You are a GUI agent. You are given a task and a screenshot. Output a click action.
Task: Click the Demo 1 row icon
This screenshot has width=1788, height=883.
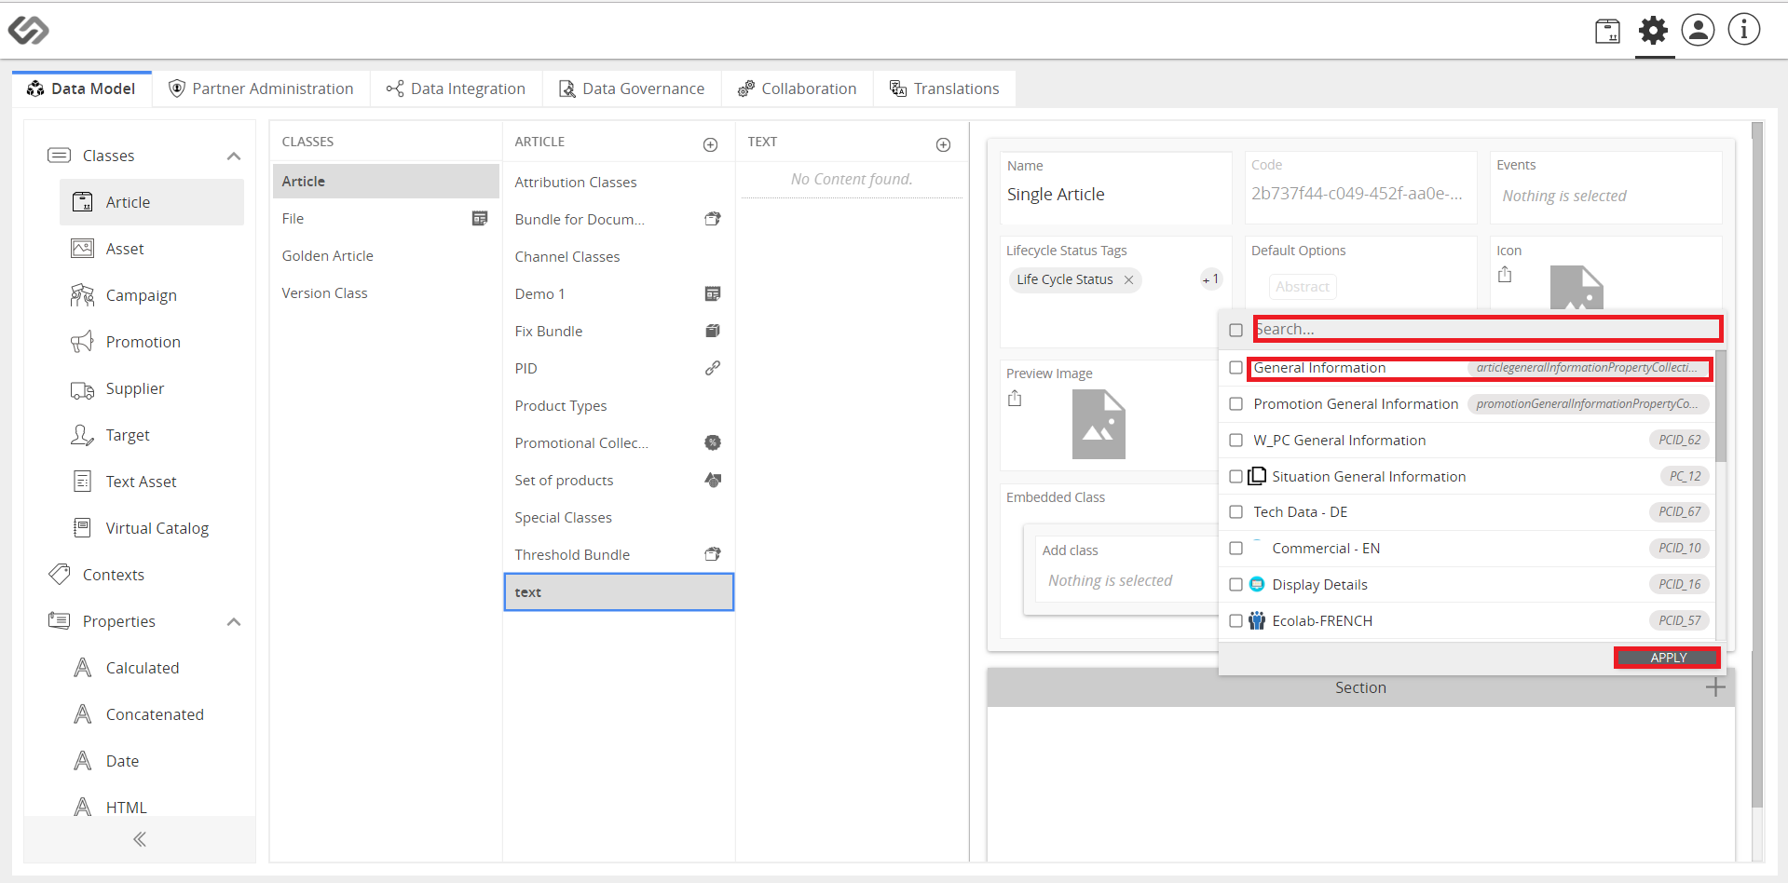pos(713,293)
